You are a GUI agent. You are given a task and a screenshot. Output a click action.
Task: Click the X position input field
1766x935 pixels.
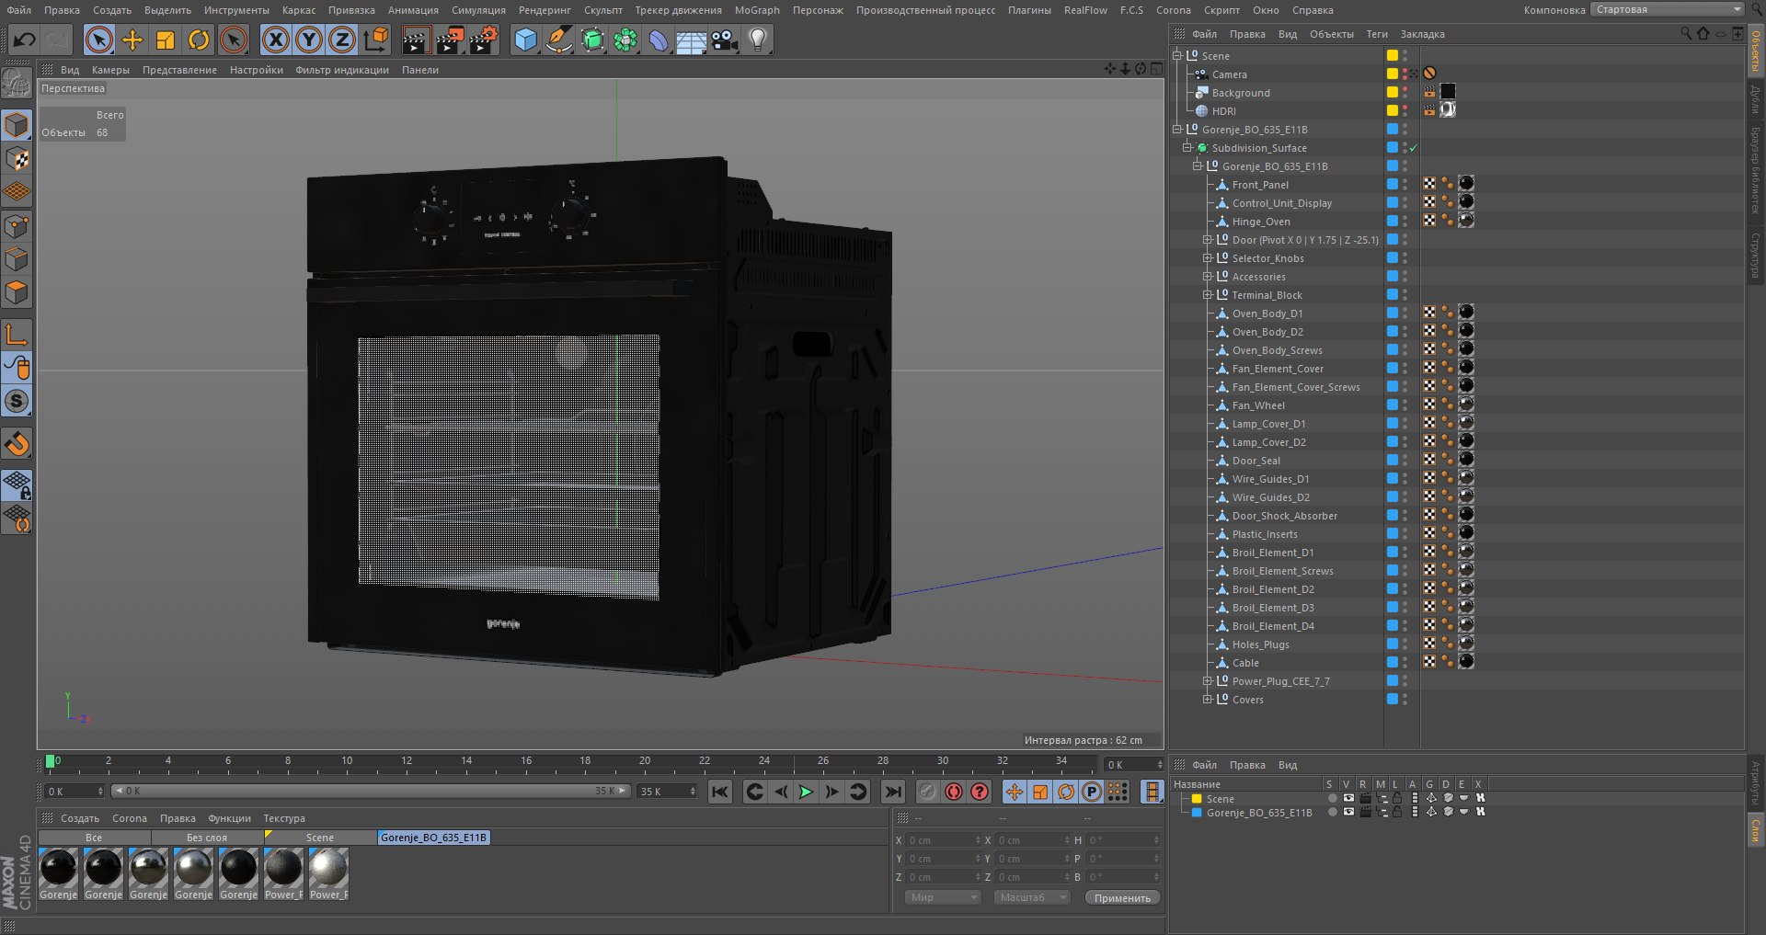point(944,840)
